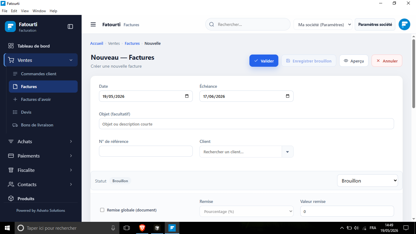Click the Factures document icon
Viewport: 416px width, 234px height.
(x=15, y=87)
